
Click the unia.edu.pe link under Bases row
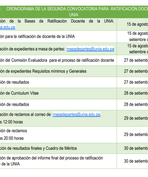8,27
